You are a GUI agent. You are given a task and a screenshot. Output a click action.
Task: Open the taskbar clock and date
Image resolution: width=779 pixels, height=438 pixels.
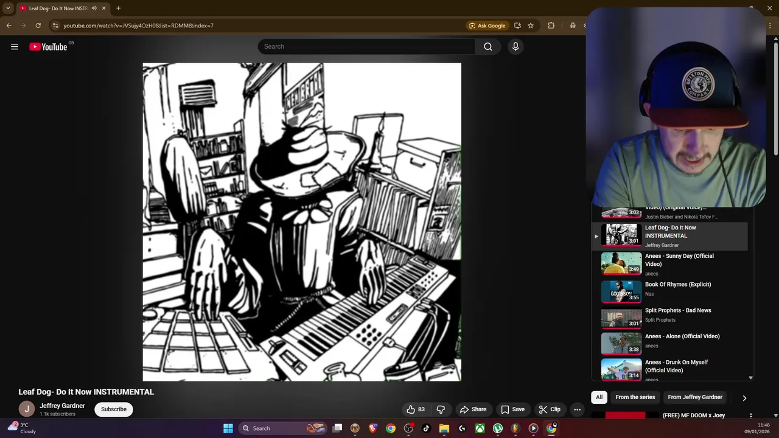tap(757, 428)
